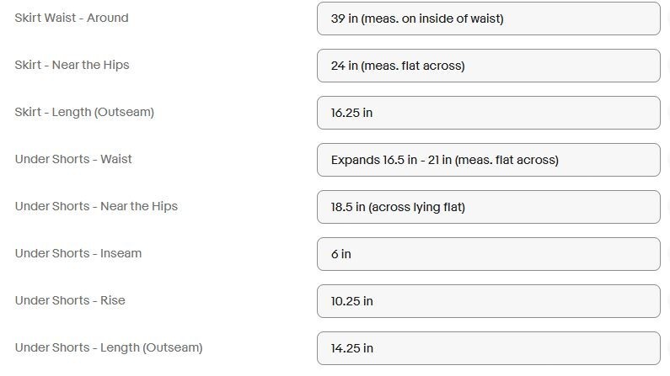Click the Under Shorts - Rise 10.25 in field
This screenshot has width=670, height=376.
coord(489,301)
